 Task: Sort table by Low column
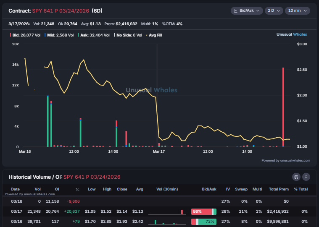pyautogui.click(x=92, y=189)
